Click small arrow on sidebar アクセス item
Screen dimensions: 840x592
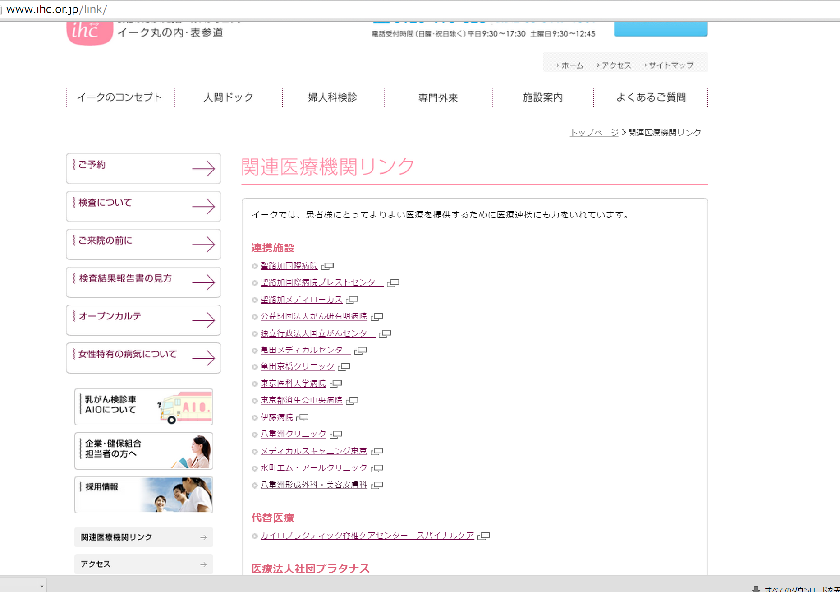(x=203, y=564)
